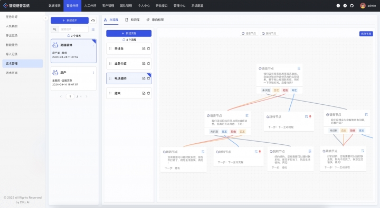Select 呼入记录 in the sidebar
The height and width of the screenshot is (208, 380).
[x=23, y=54]
